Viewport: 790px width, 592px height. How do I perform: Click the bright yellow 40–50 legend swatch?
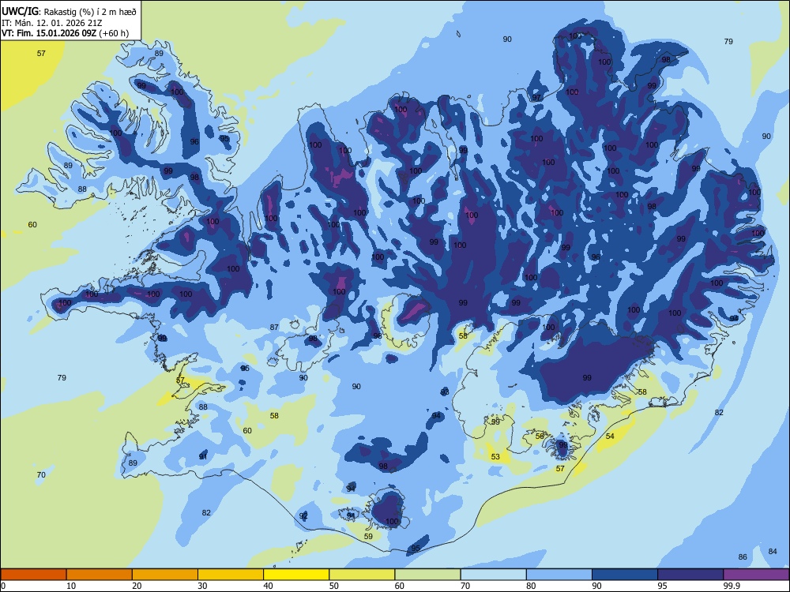pyautogui.click(x=296, y=575)
